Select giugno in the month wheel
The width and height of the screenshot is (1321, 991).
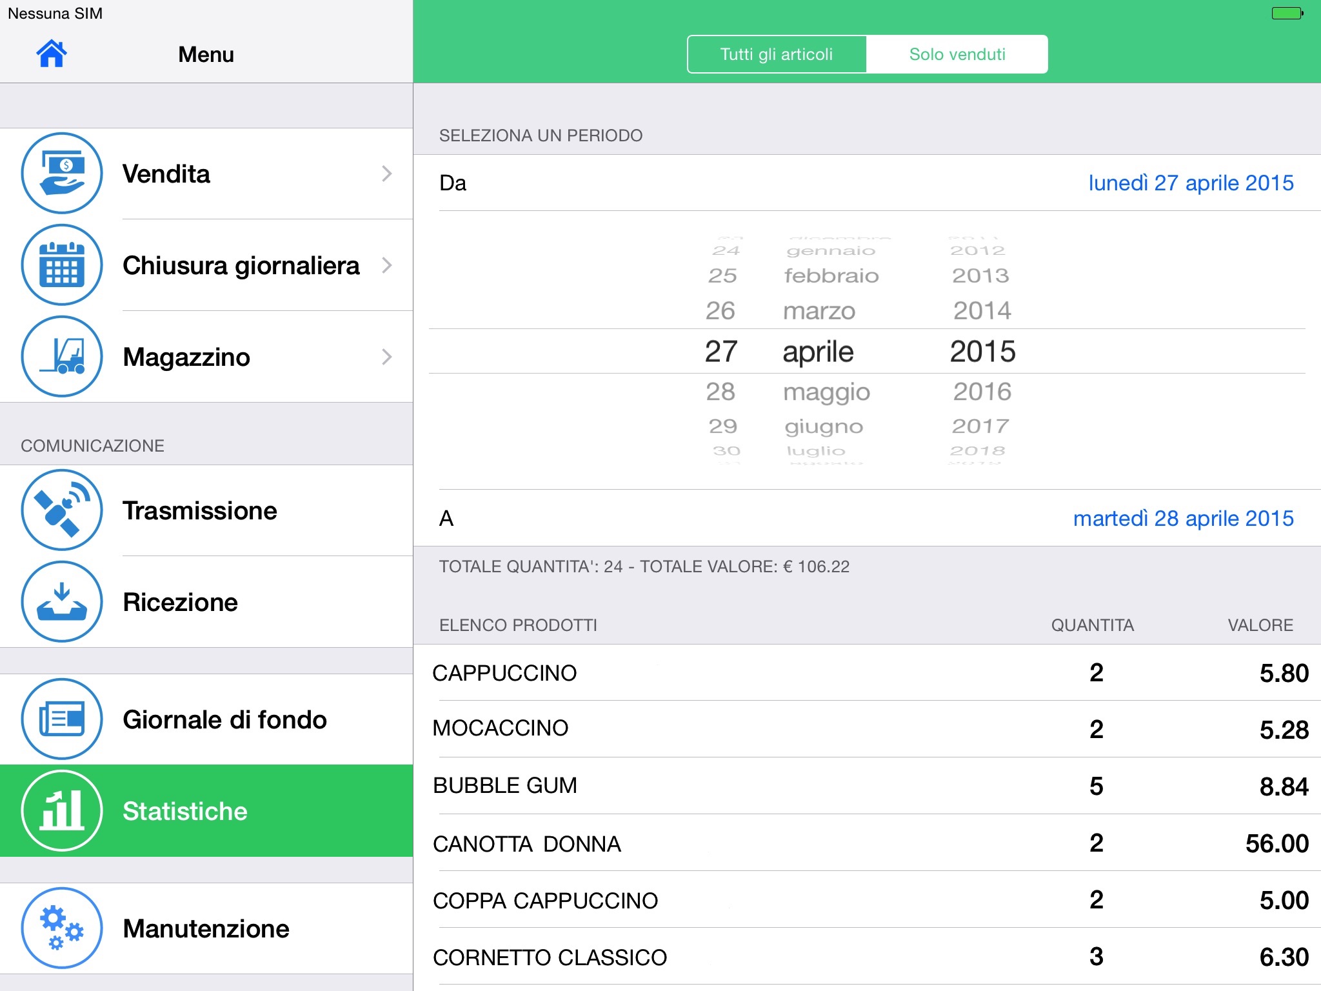(824, 426)
